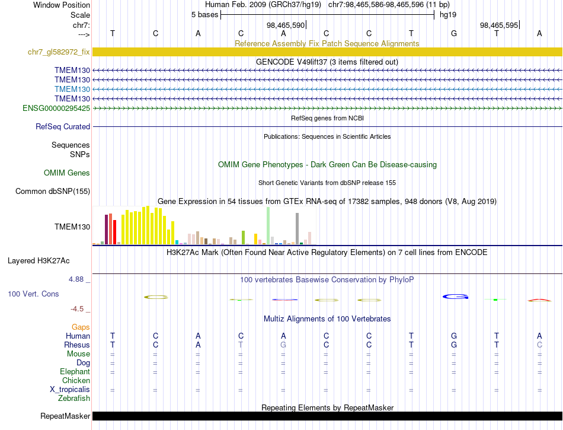This screenshot has width=563, height=430.
Task: Click the OMIM Gene Phenotypes track title
Action: coord(327,164)
